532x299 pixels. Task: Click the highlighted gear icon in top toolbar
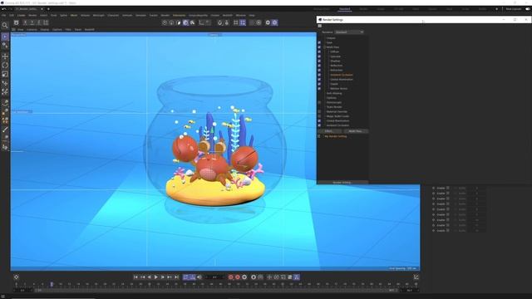tap(274, 22)
